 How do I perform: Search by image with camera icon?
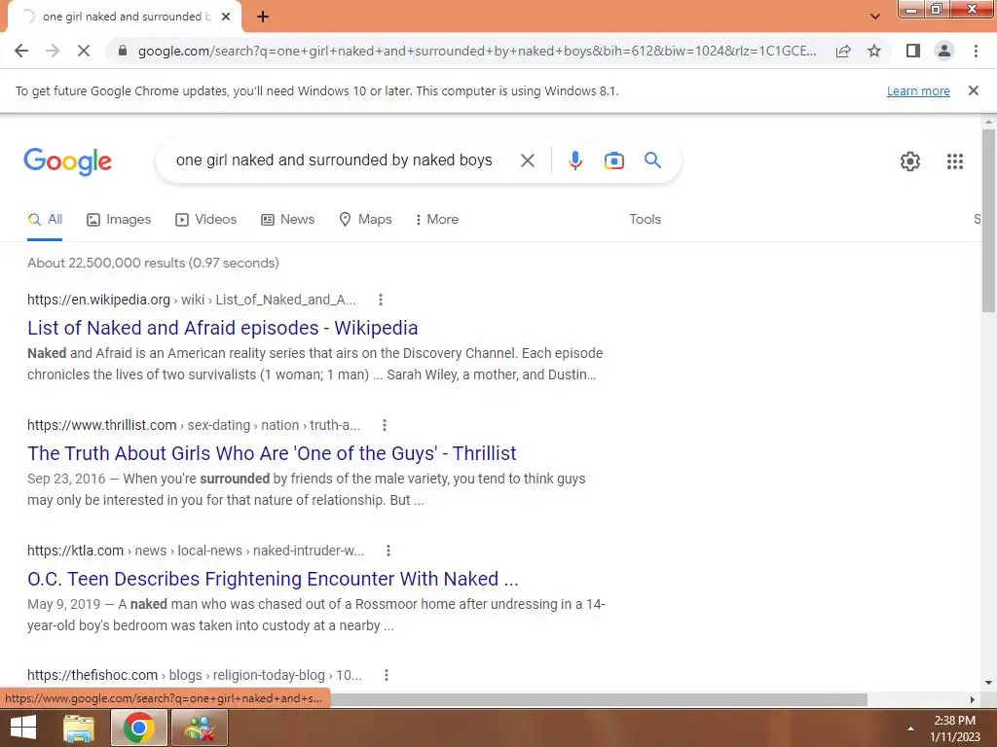pyautogui.click(x=613, y=160)
